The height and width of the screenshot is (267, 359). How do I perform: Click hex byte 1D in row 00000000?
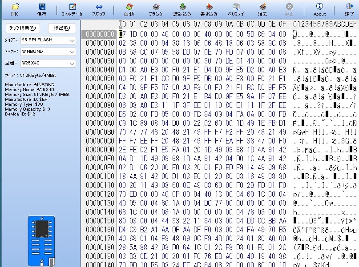[133, 34]
